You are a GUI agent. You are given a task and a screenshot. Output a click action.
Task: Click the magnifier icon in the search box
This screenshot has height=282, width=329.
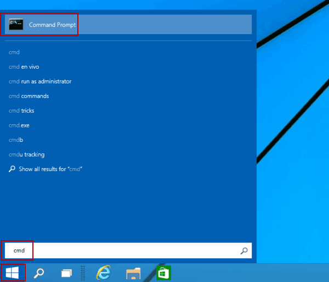coord(244,251)
